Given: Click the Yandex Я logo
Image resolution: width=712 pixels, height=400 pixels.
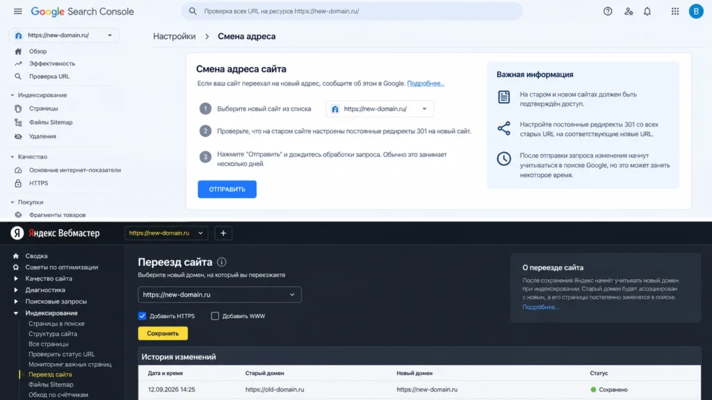Looking at the screenshot, I should coord(17,233).
